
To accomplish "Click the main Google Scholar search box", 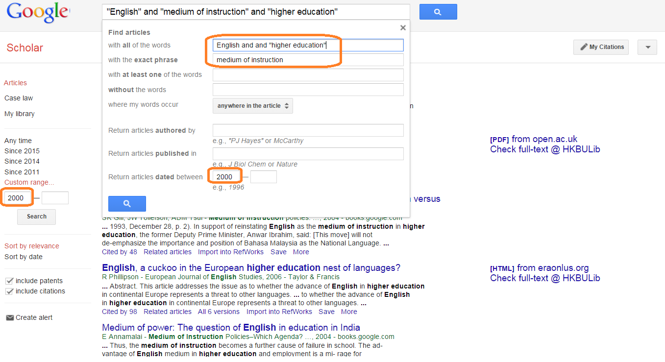I will pos(256,12).
